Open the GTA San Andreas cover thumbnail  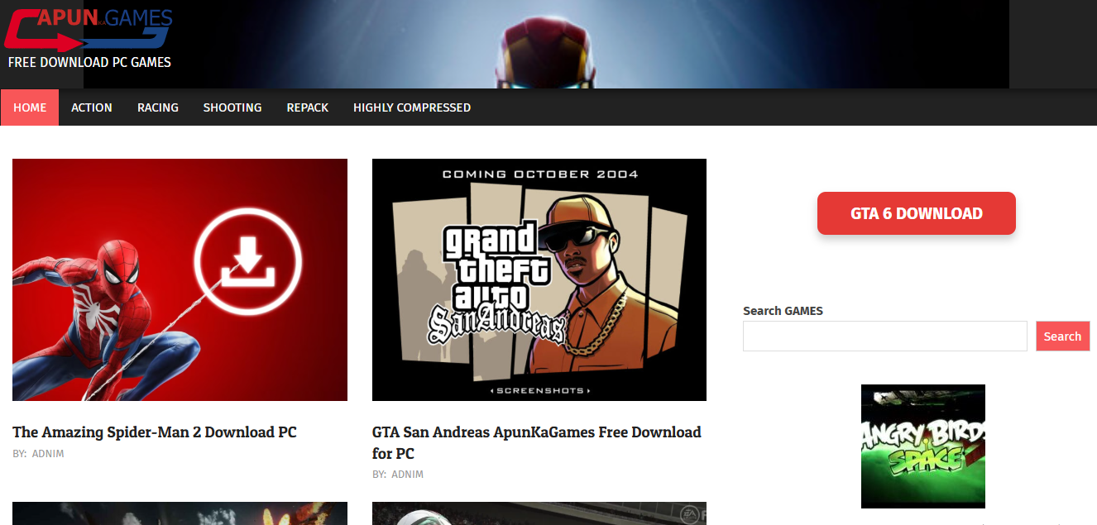tap(539, 279)
